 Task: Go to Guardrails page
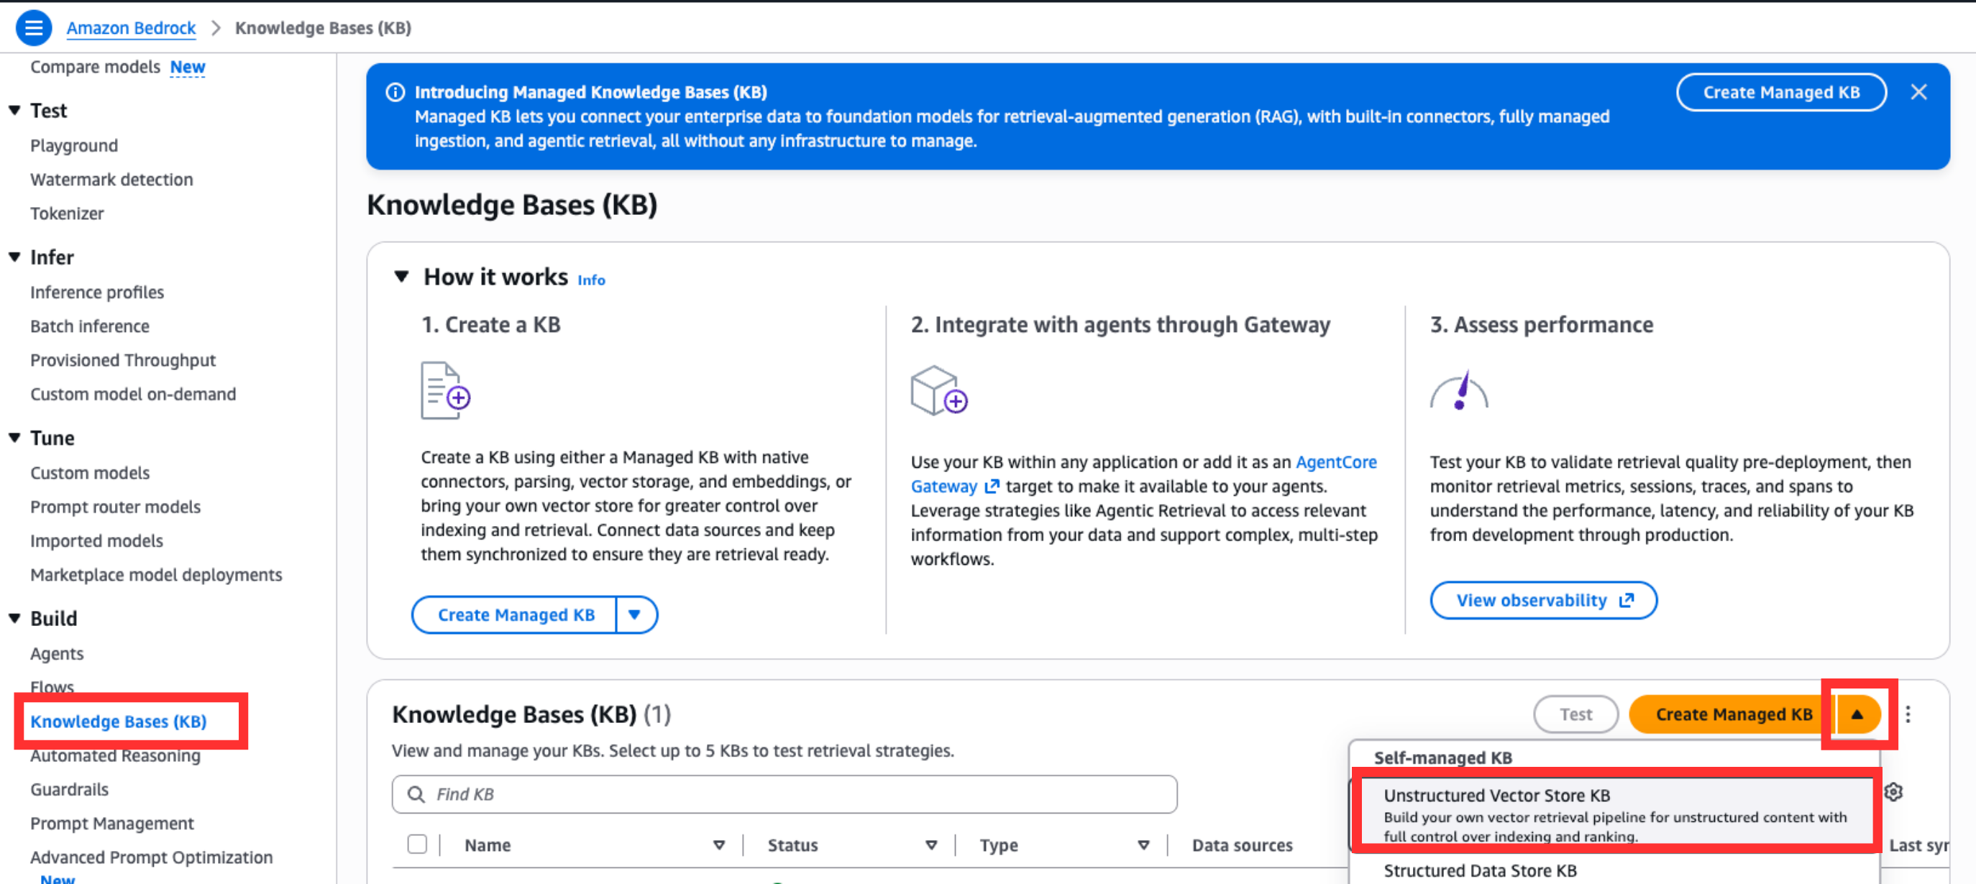(x=70, y=789)
